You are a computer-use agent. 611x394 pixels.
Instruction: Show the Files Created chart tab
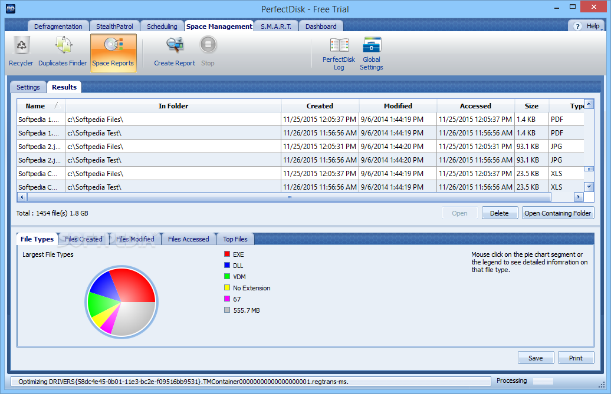(83, 239)
